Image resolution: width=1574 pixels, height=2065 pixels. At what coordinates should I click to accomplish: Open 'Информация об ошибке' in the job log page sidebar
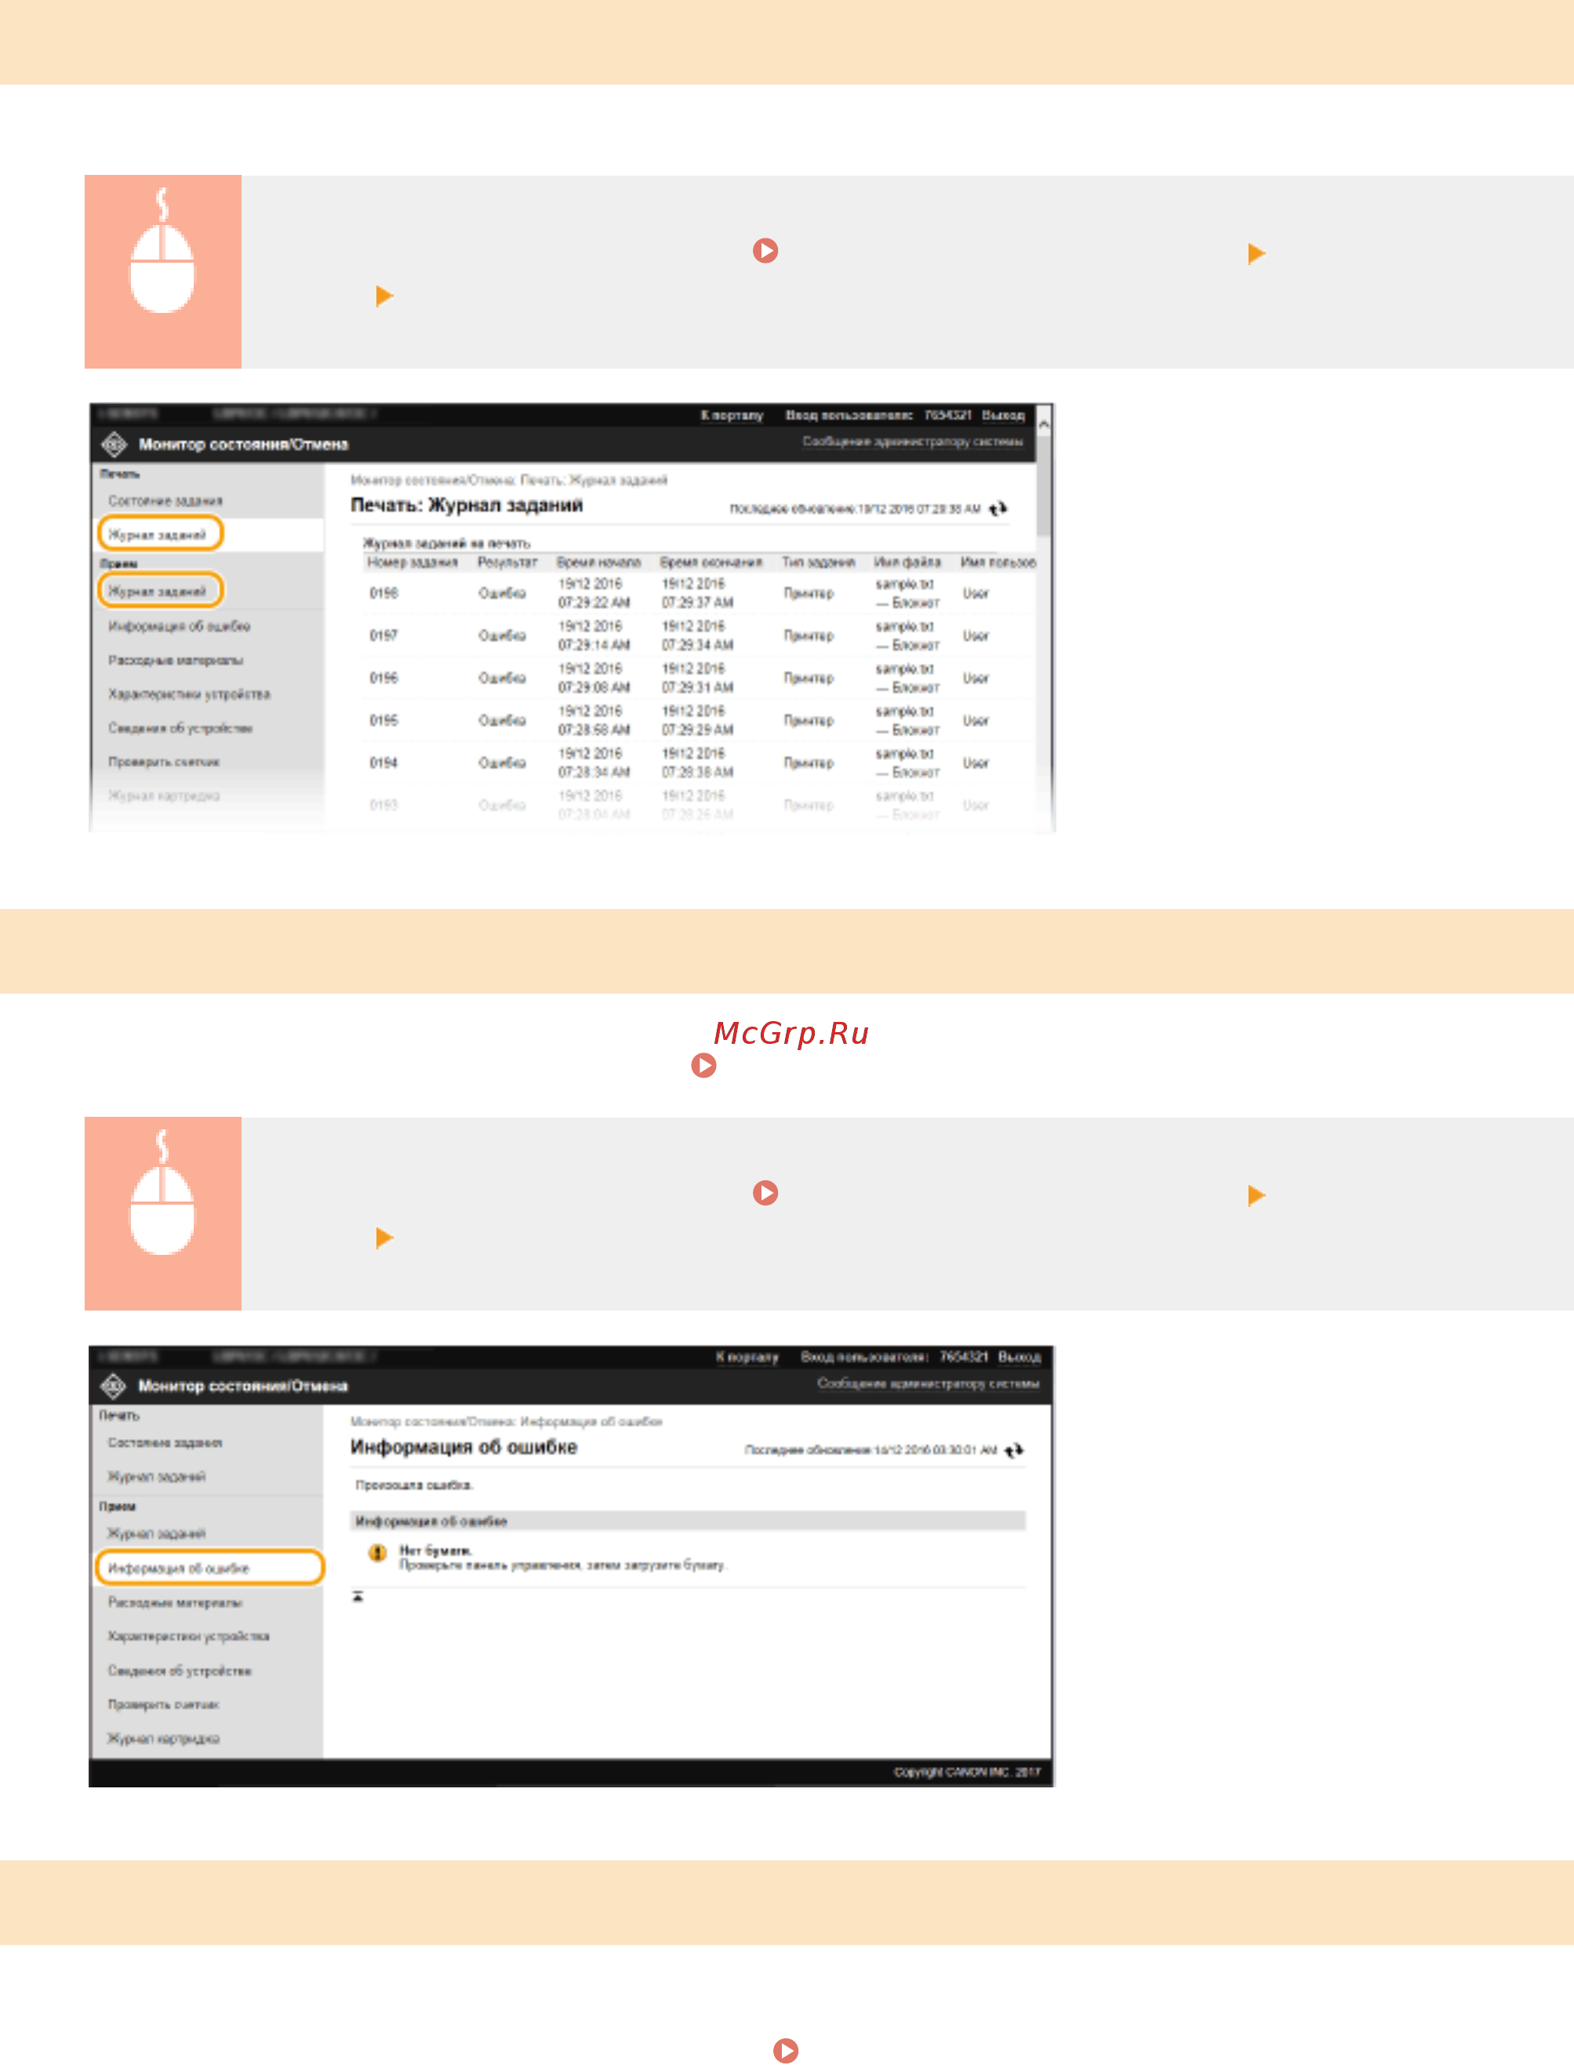(x=179, y=626)
